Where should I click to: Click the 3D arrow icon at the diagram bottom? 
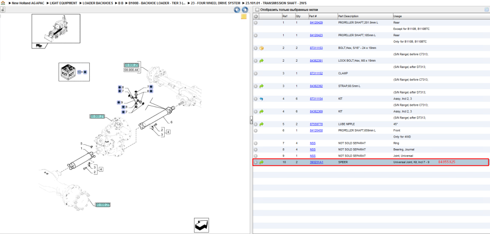(201, 225)
